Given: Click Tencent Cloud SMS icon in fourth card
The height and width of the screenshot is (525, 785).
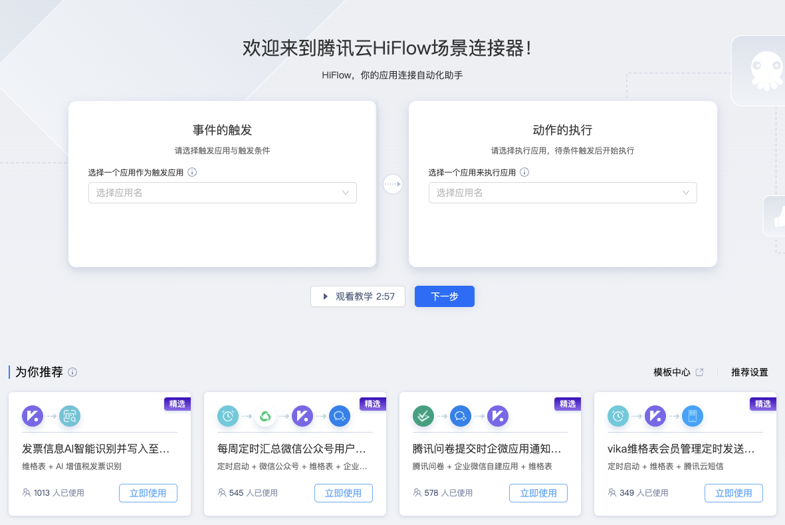Looking at the screenshot, I should 693,416.
